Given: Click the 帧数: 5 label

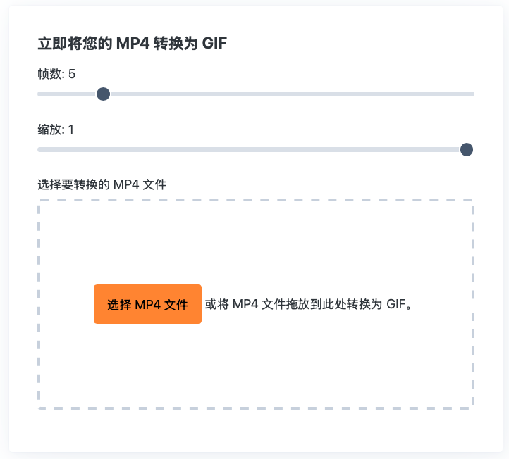Looking at the screenshot, I should [56, 74].
